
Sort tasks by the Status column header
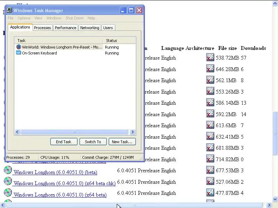coord(119,41)
